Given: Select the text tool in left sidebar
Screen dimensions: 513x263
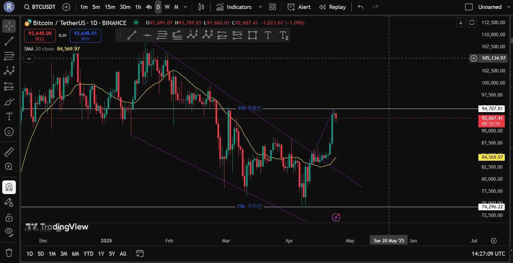Looking at the screenshot, I should pyautogui.click(x=9, y=117).
